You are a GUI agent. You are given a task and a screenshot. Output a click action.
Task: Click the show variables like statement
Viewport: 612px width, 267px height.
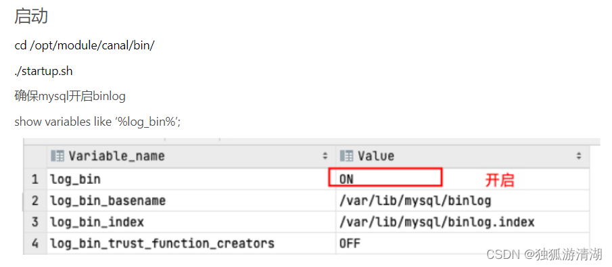[97, 122]
